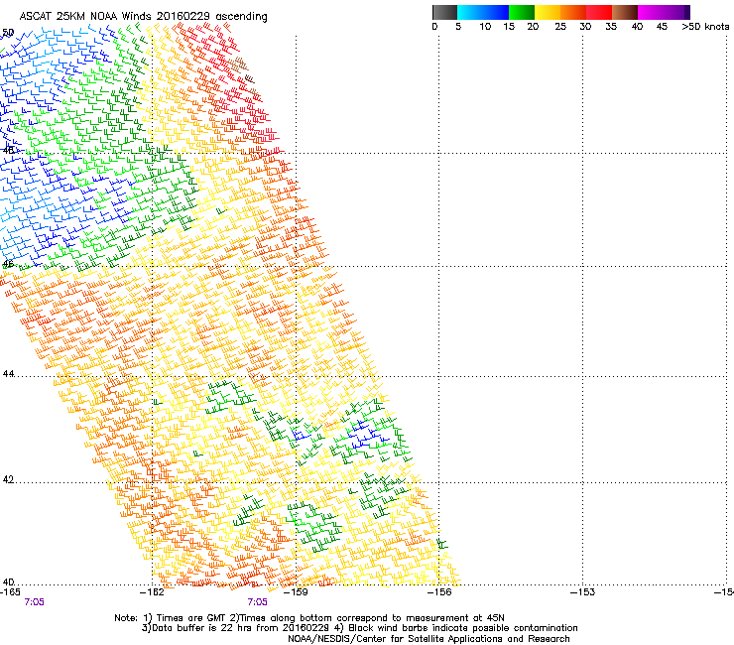Click the purple 7:05 time near -159
This screenshot has height=645, width=734.
258,602
